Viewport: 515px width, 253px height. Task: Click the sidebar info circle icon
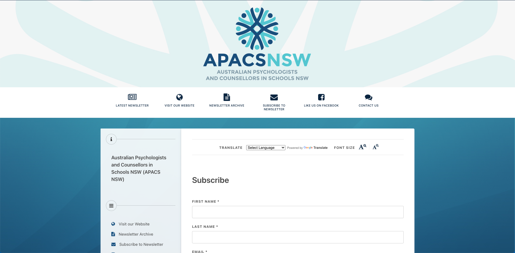coord(111,139)
